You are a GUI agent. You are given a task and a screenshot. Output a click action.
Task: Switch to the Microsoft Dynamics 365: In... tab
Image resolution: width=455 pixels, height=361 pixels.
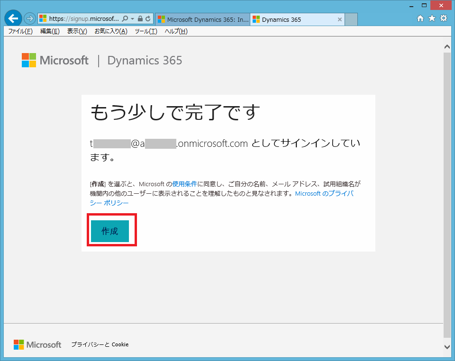coord(203,19)
